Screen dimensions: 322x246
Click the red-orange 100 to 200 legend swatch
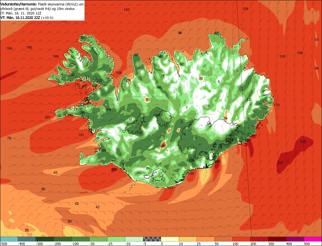pos(241,239)
